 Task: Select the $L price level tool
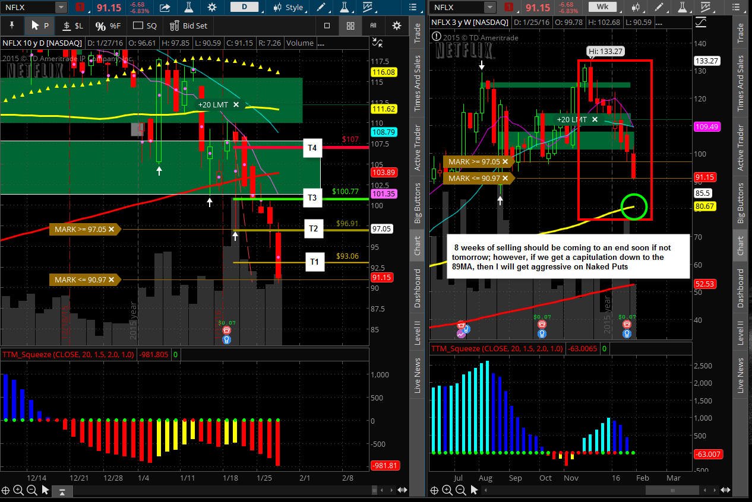click(72, 26)
